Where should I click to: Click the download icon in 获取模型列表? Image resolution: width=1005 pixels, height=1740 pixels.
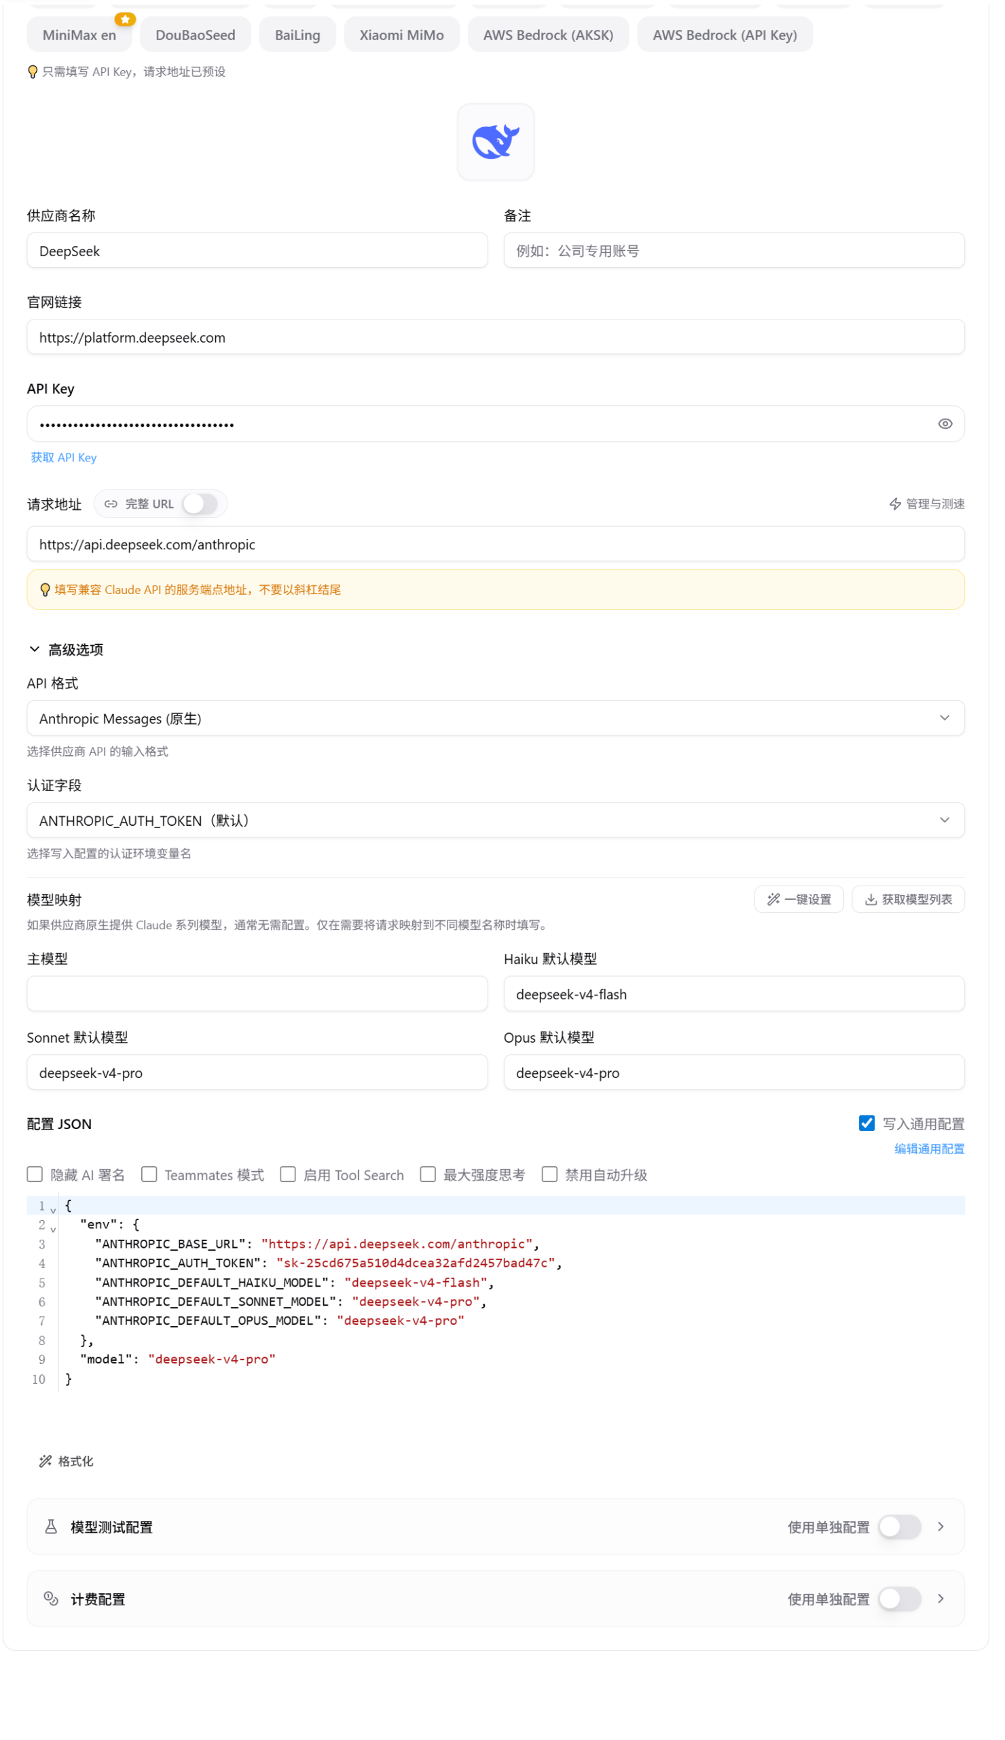[x=871, y=899]
